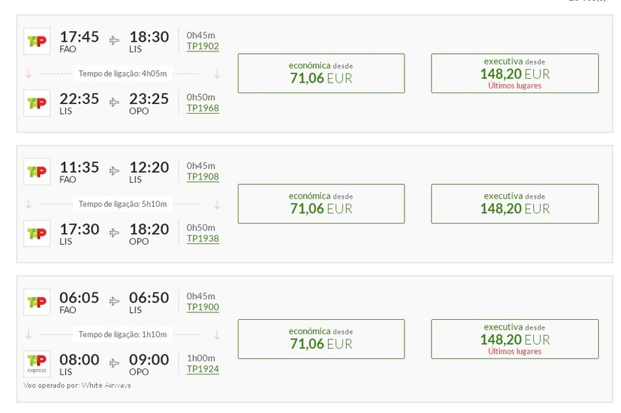
Task: Open flight number link TP1900
Action: tap(203, 307)
